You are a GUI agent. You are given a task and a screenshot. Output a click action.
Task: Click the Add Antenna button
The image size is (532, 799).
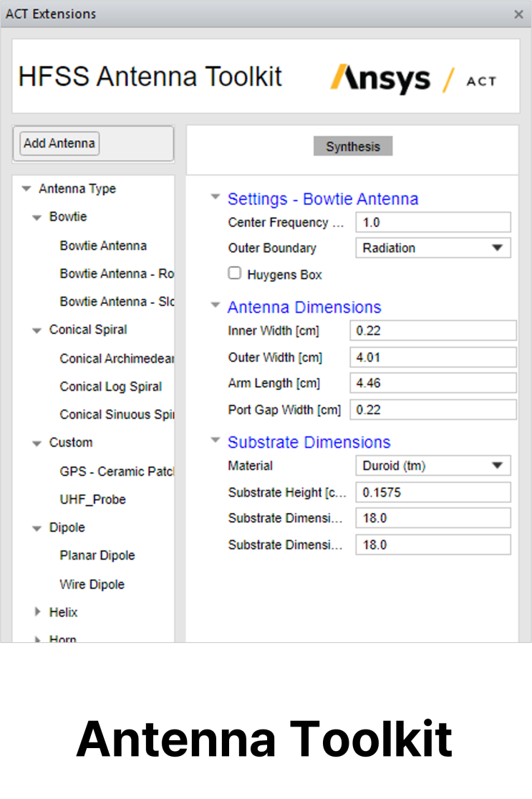click(x=59, y=143)
